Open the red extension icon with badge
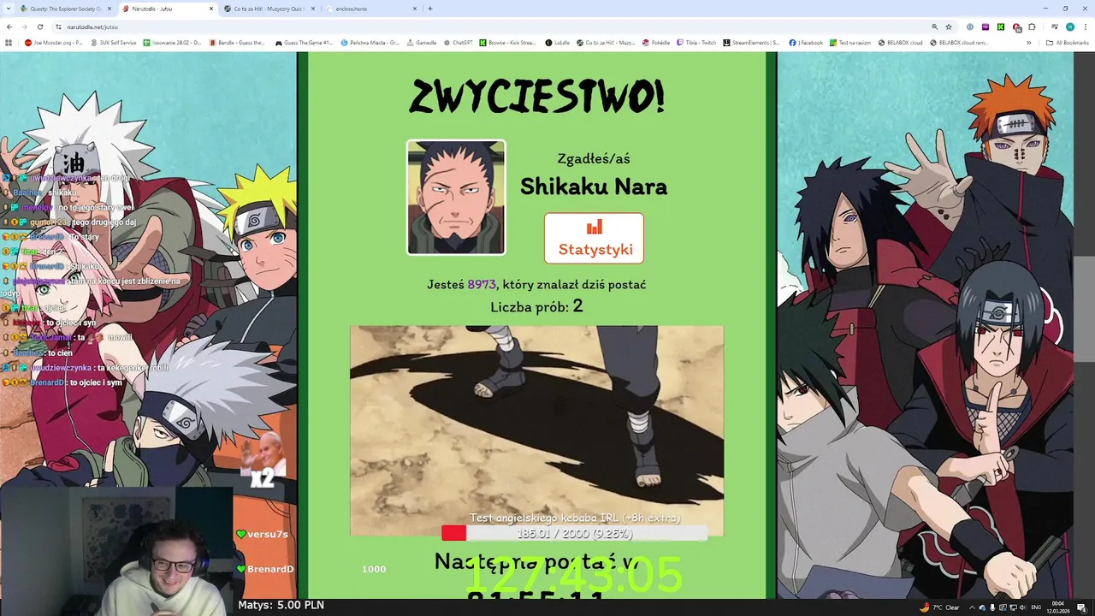 1016,27
